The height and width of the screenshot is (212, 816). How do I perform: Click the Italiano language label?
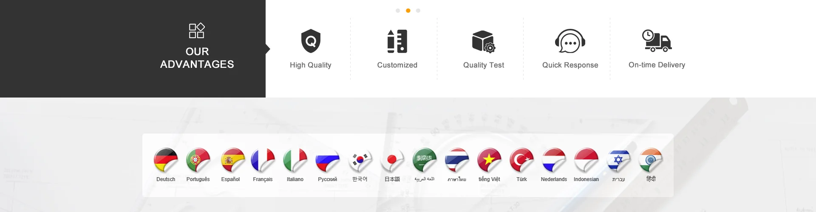tap(295, 179)
